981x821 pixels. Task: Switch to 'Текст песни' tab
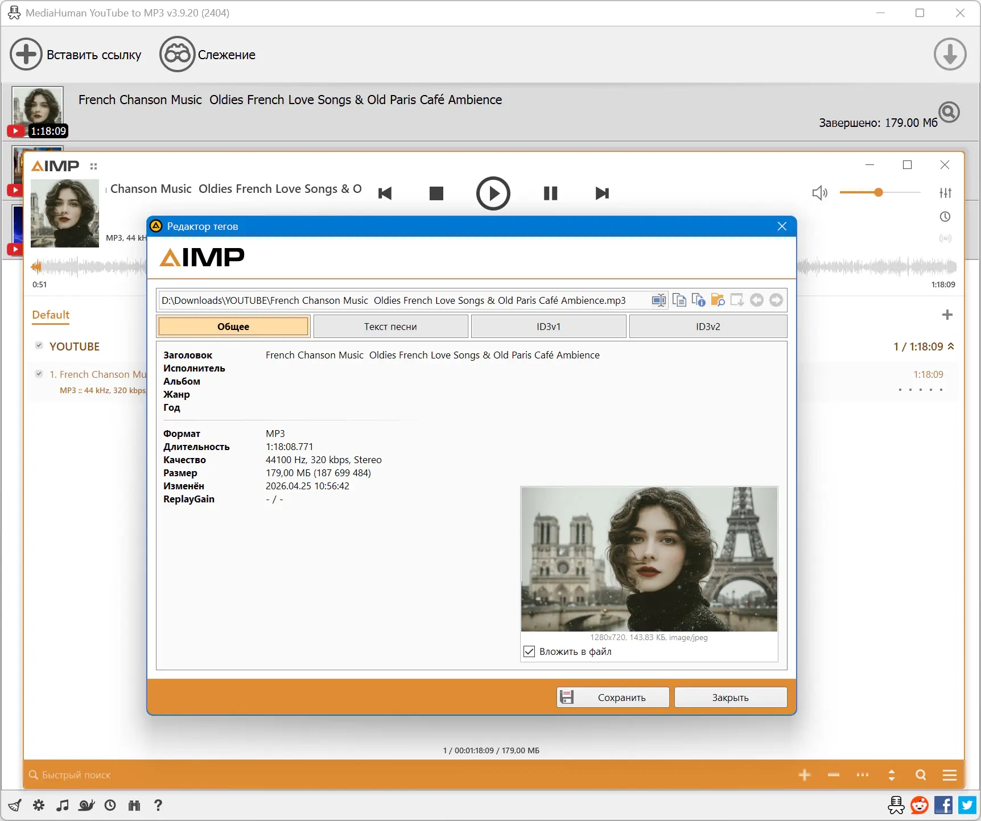tap(390, 327)
